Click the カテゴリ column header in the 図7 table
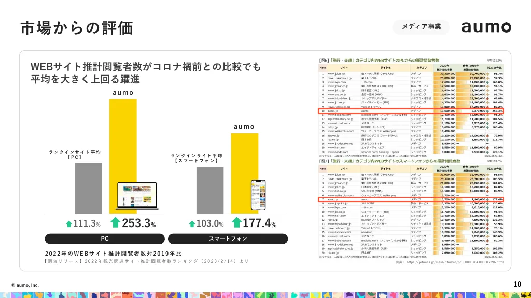 422,168
